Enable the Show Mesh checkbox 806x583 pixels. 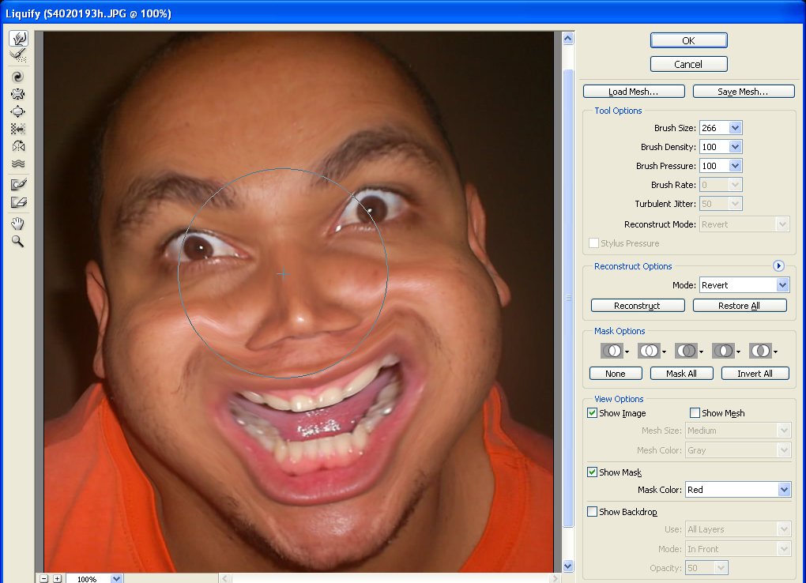point(695,413)
